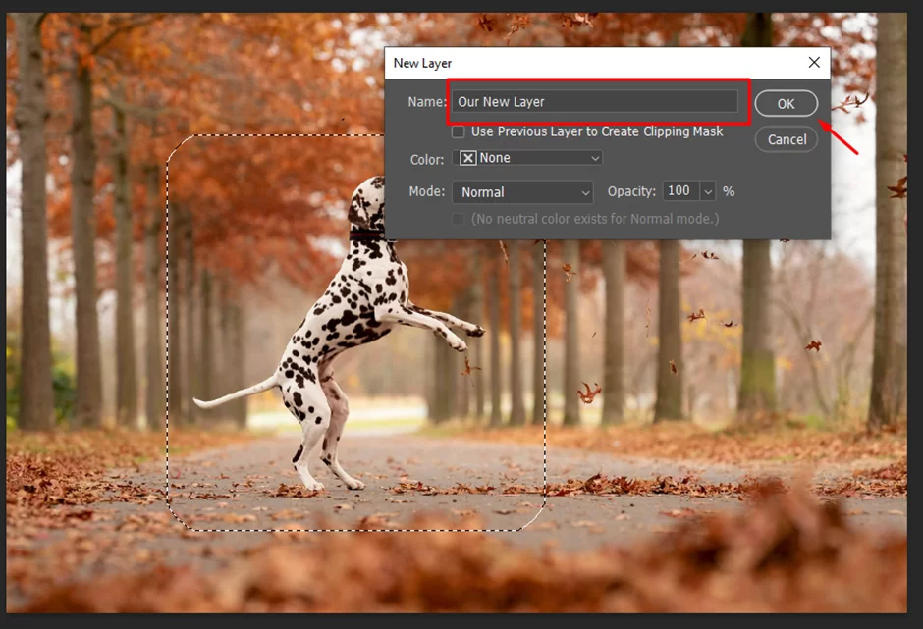Close the New Layer dialog window

click(x=814, y=63)
